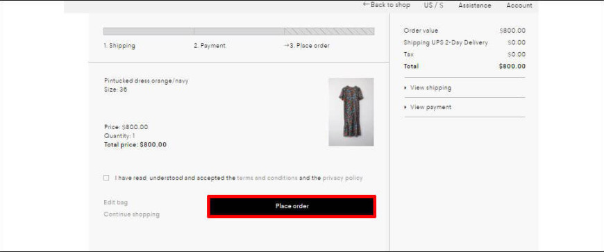Click the Order value amount $800.00
This screenshot has height=252, width=604.
pos(512,31)
